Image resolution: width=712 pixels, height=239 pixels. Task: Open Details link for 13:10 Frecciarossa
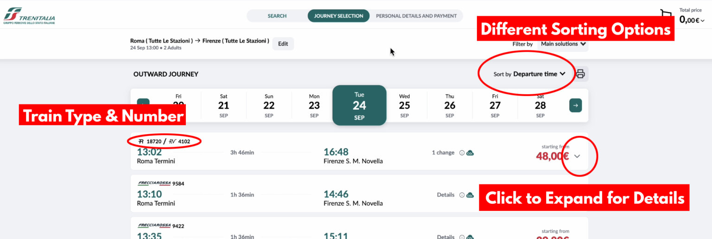445,195
